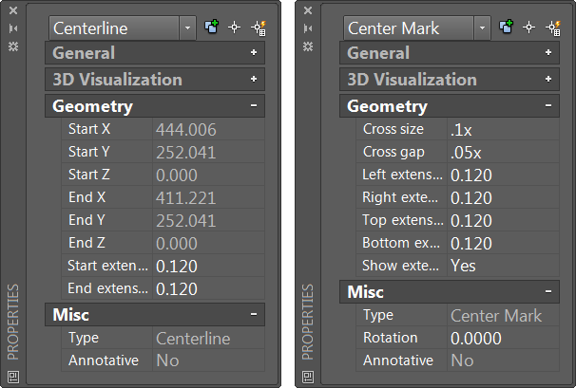Collapse the Geometry section in Centerline palette

coord(254,106)
